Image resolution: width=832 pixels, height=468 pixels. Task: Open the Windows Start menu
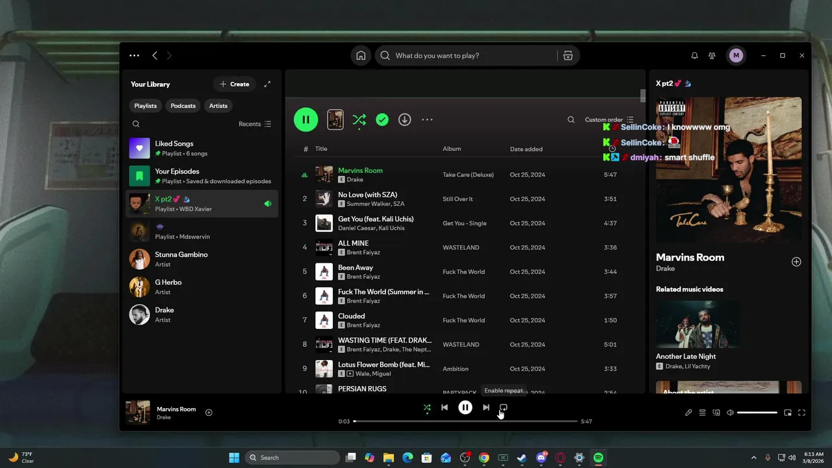pos(234,458)
